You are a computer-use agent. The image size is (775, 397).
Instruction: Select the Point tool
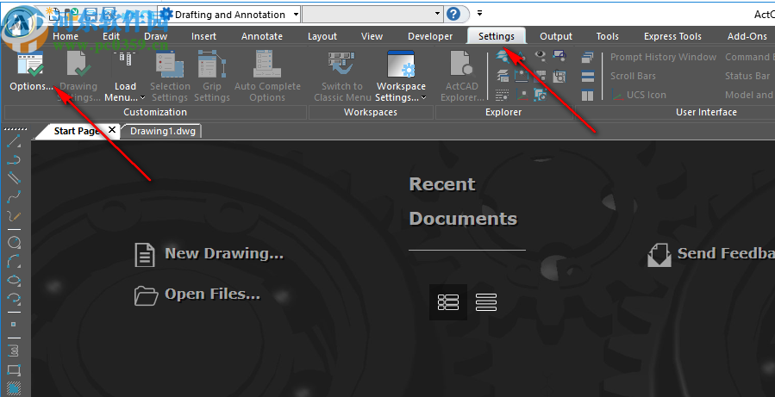[x=14, y=325]
